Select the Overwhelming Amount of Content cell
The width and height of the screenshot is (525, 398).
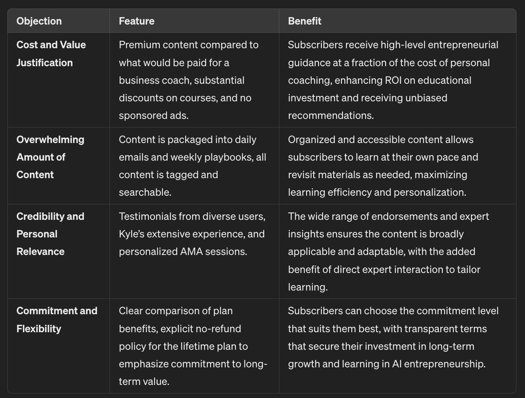pyautogui.click(x=50, y=157)
